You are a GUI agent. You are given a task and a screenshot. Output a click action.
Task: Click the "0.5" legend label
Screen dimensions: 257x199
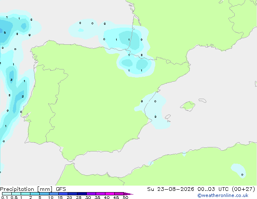click(x=14, y=197)
